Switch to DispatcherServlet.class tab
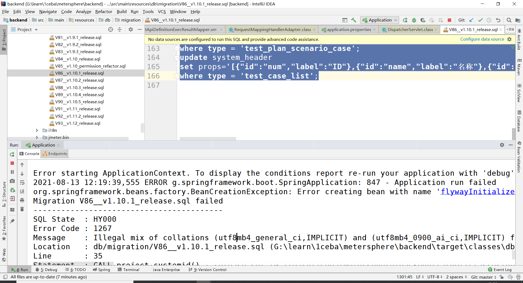The image size is (523, 283). pyautogui.click(x=410, y=29)
